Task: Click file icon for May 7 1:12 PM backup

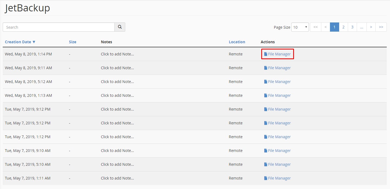Action: (266, 137)
